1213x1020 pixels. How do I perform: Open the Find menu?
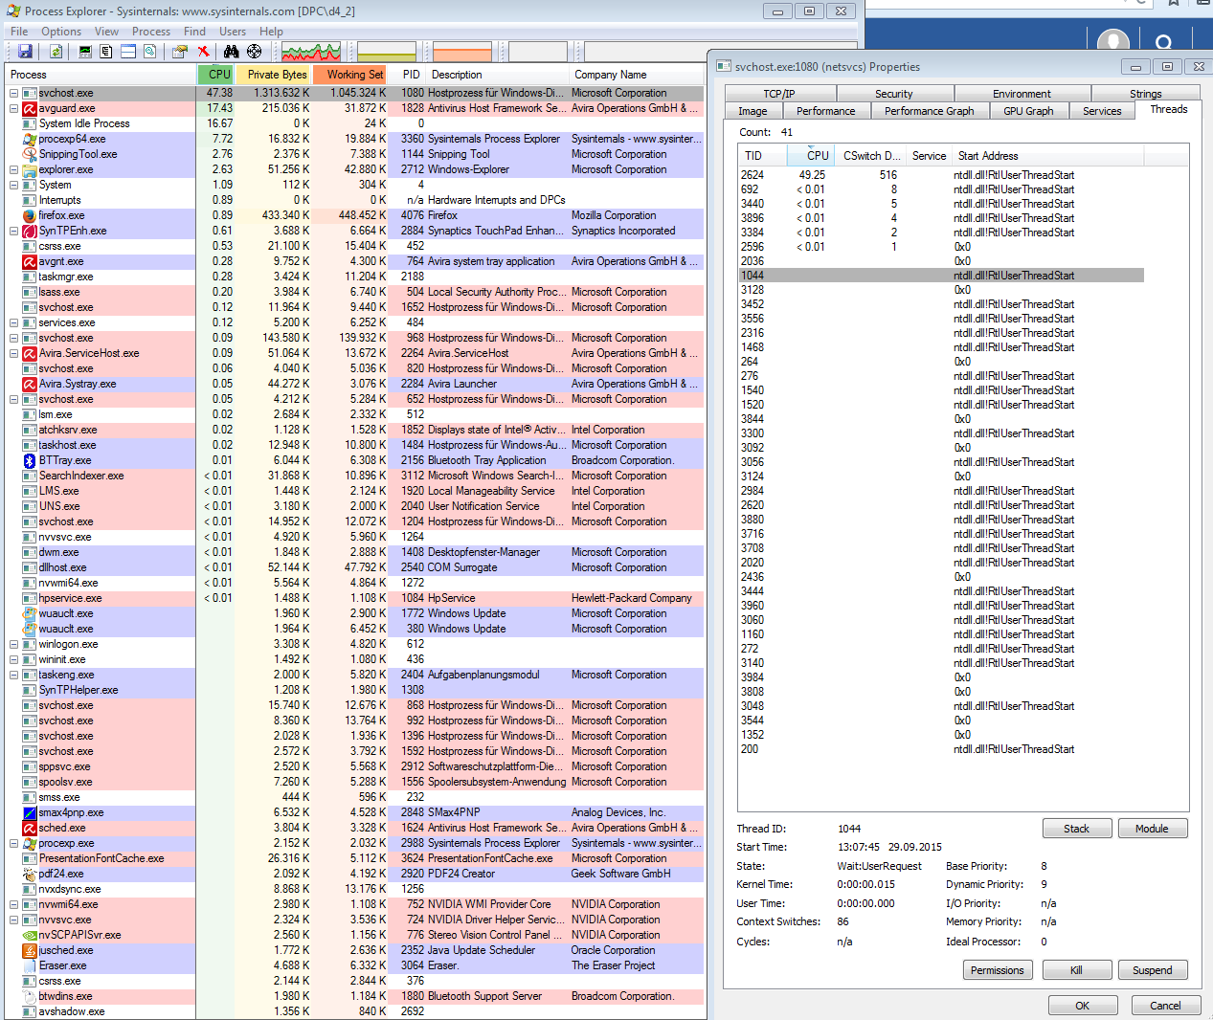coord(195,32)
